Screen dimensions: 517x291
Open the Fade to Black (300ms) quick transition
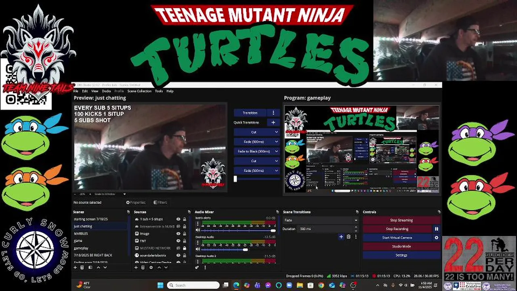coord(256,151)
